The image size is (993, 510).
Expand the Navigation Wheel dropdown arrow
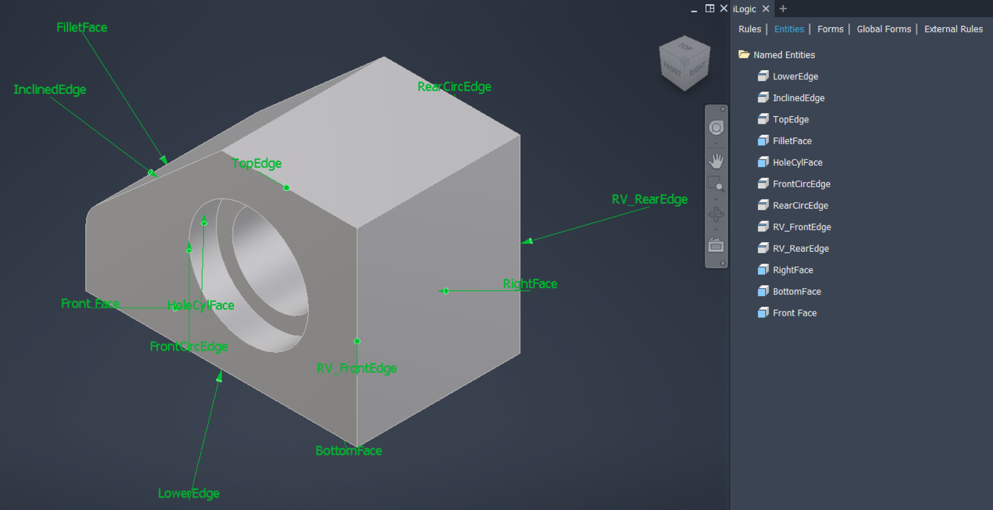pyautogui.click(x=716, y=143)
